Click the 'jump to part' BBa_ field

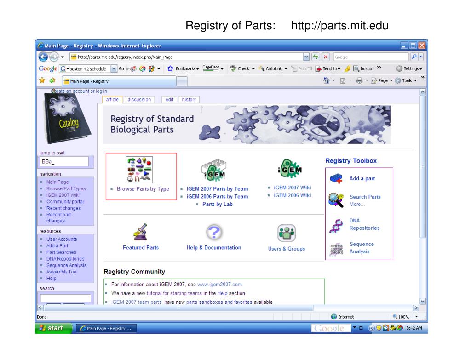[64, 161]
